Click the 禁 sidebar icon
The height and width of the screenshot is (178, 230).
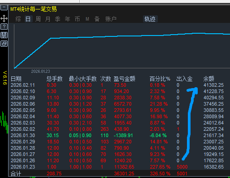tap(4, 35)
